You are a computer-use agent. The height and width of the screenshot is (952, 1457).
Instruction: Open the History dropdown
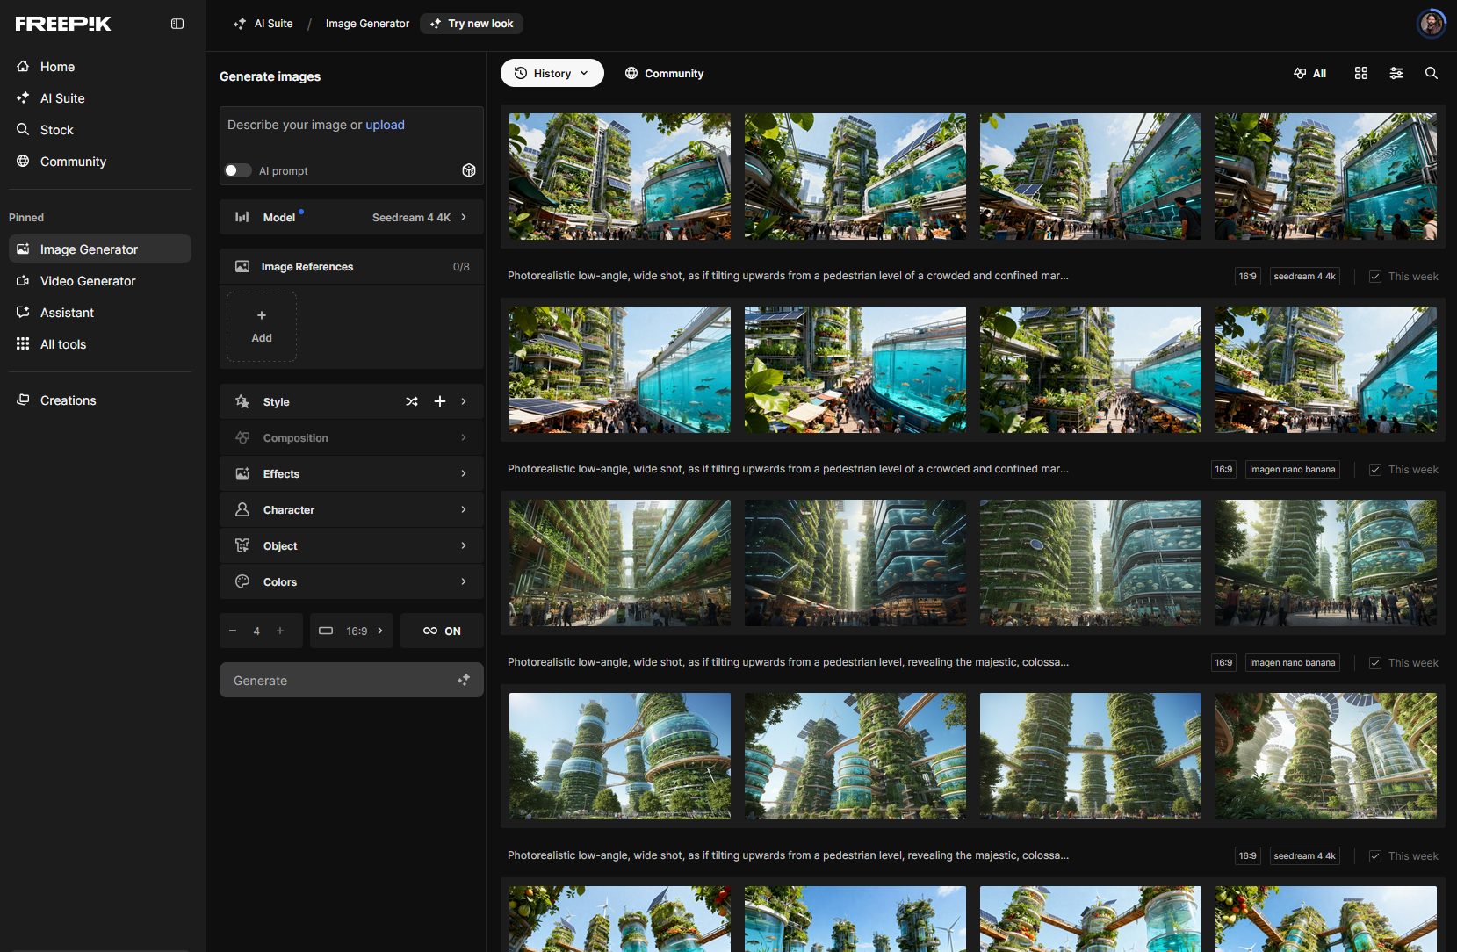552,74
